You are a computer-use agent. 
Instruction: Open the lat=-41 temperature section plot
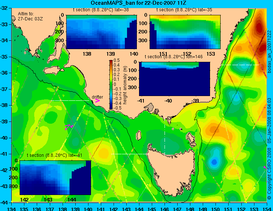pyautogui.click(x=55, y=178)
